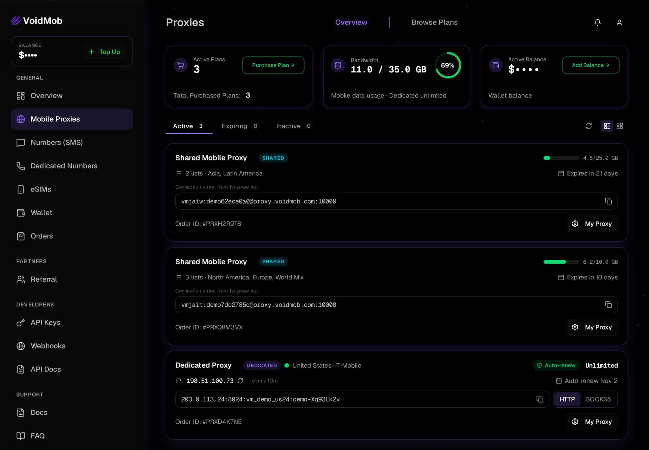Open eSIMs section
The width and height of the screenshot is (649, 450).
(72, 189)
